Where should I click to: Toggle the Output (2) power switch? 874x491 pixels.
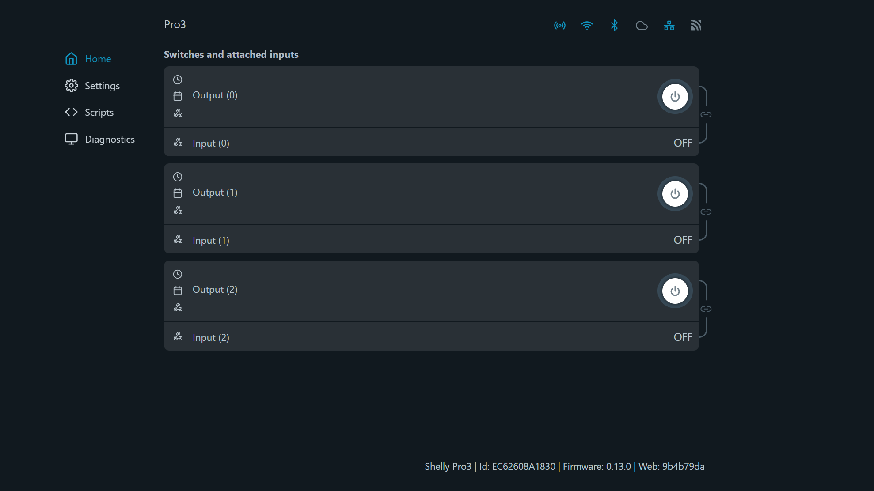pos(675,291)
